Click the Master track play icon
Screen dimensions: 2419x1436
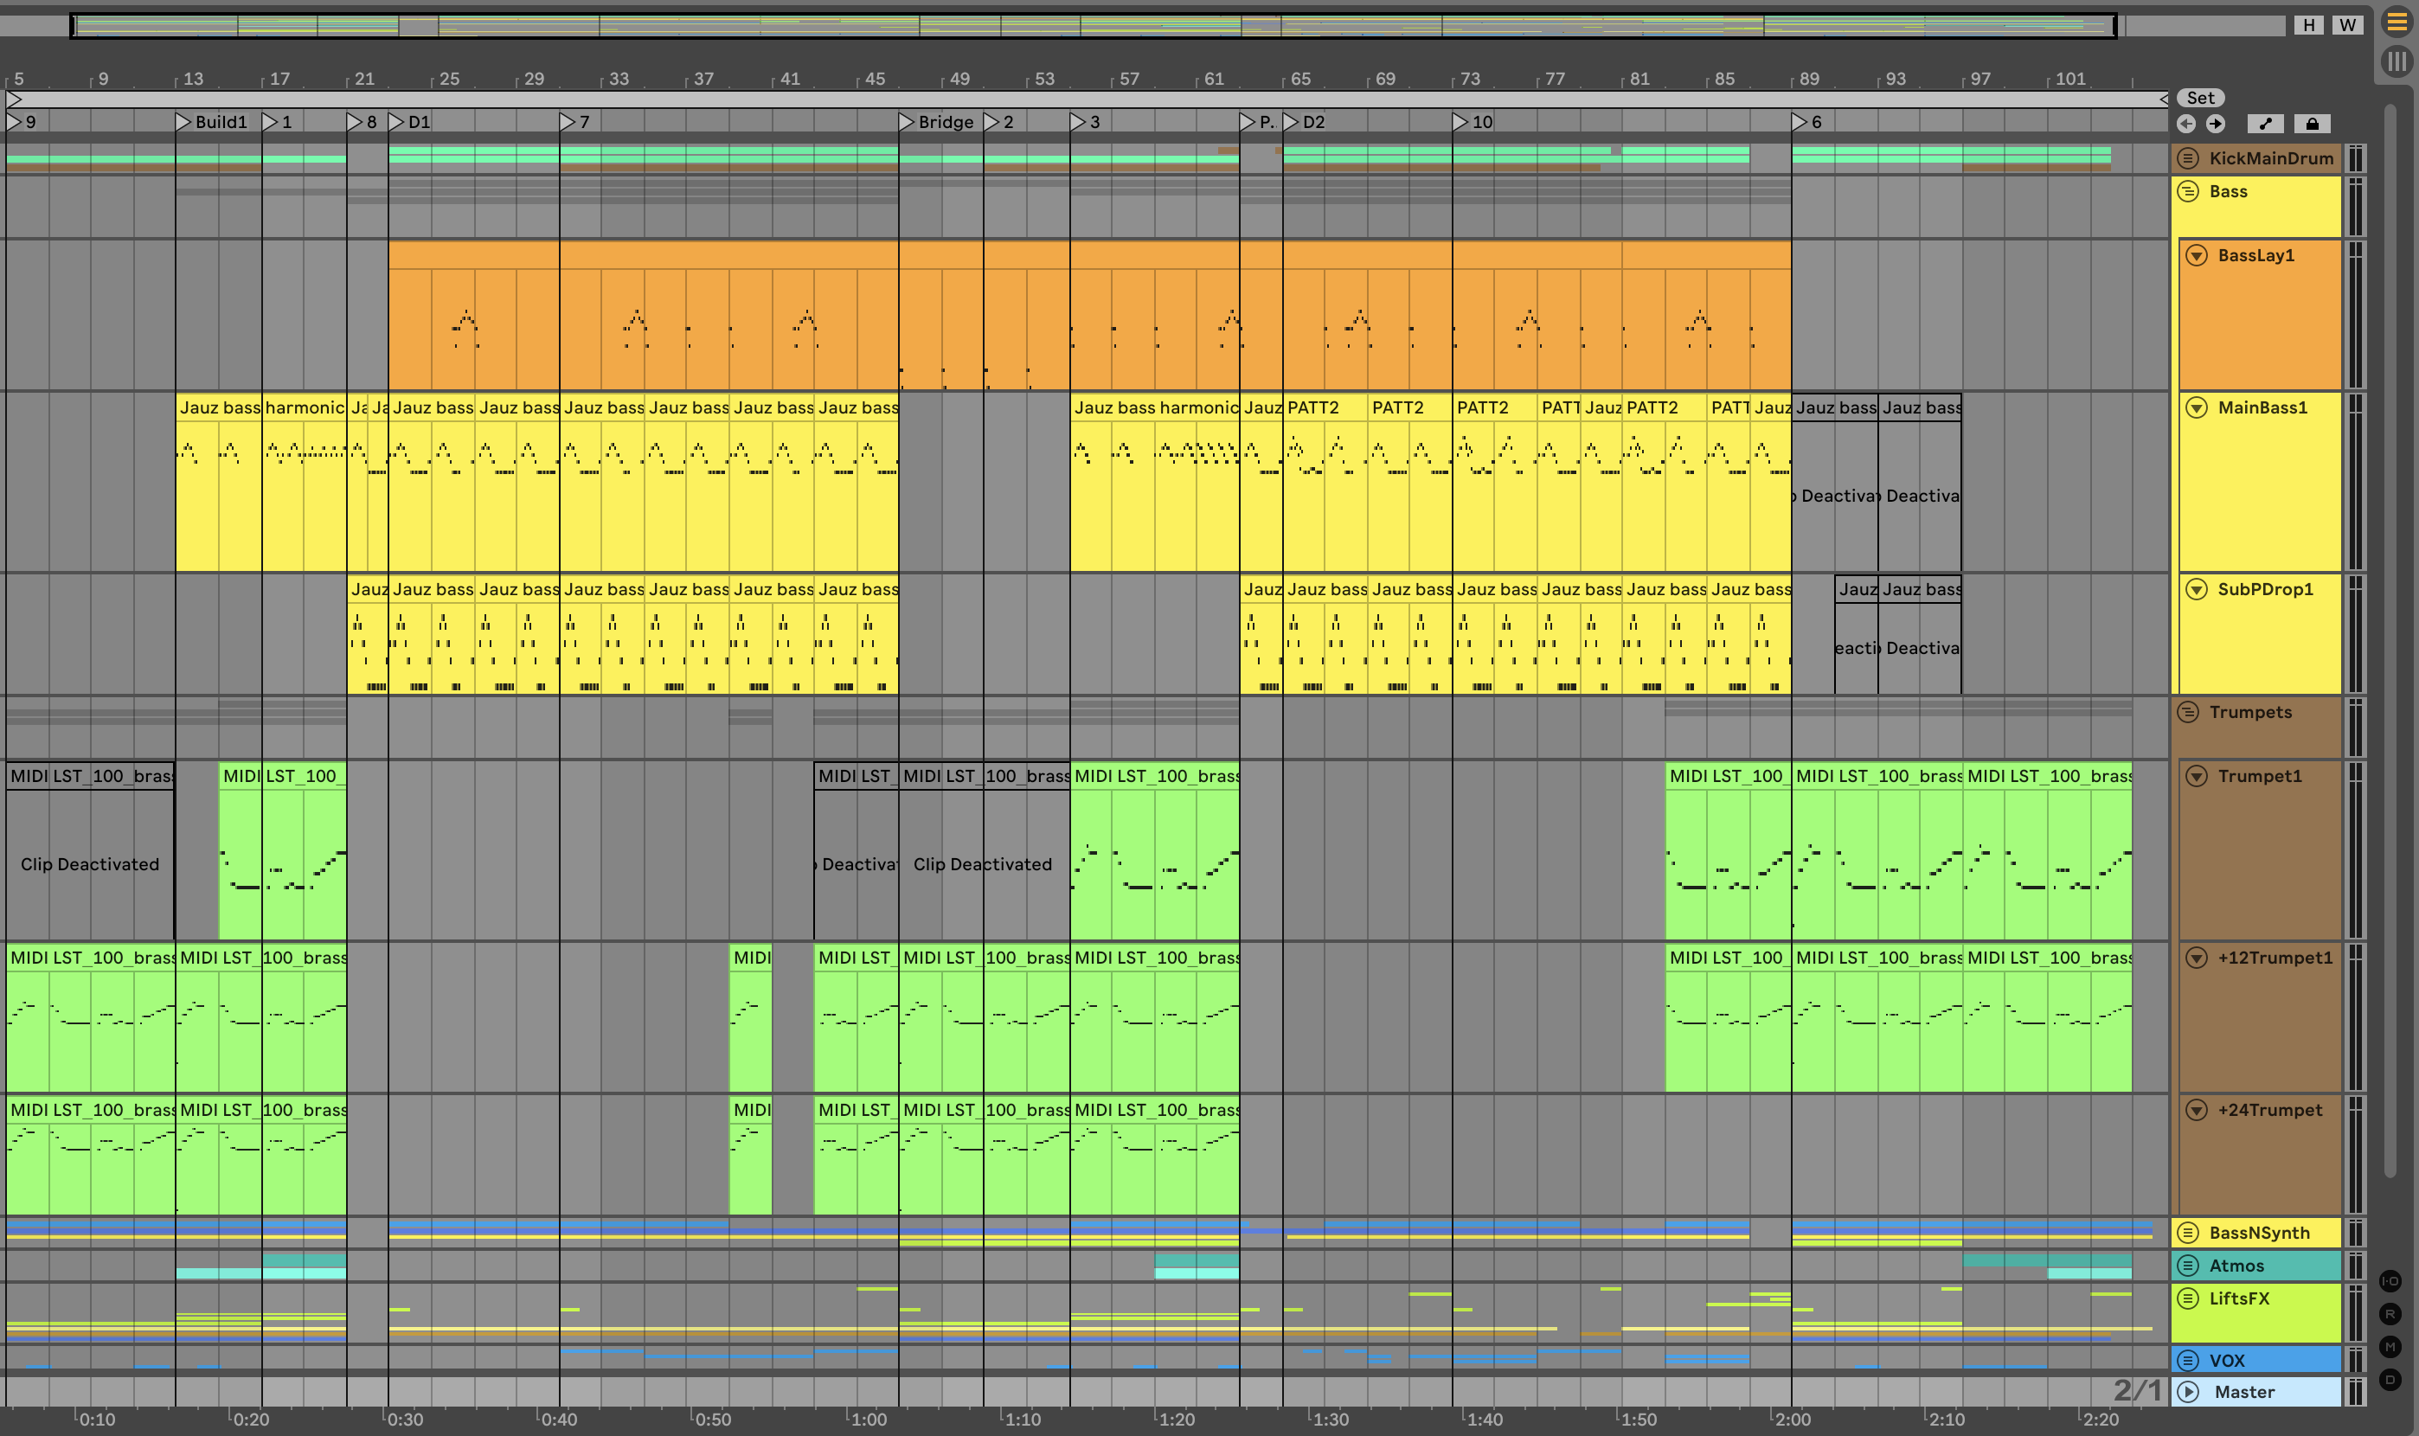(2188, 1392)
